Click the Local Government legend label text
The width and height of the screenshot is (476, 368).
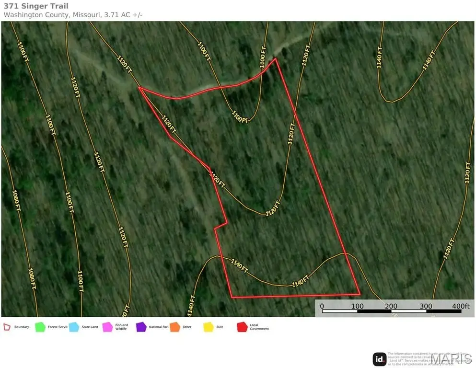pyautogui.click(x=259, y=327)
